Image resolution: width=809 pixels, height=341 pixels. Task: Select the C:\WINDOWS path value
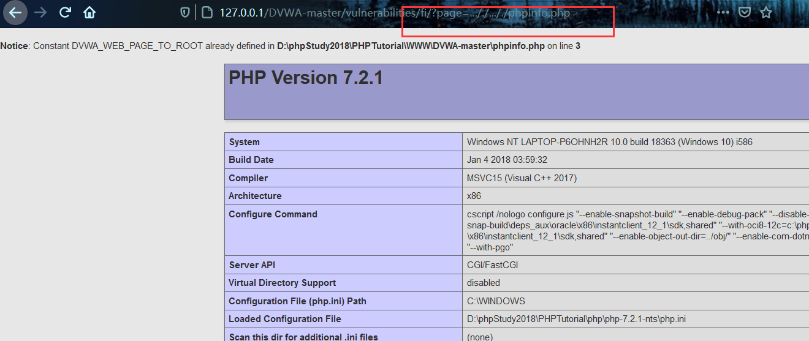(x=496, y=301)
